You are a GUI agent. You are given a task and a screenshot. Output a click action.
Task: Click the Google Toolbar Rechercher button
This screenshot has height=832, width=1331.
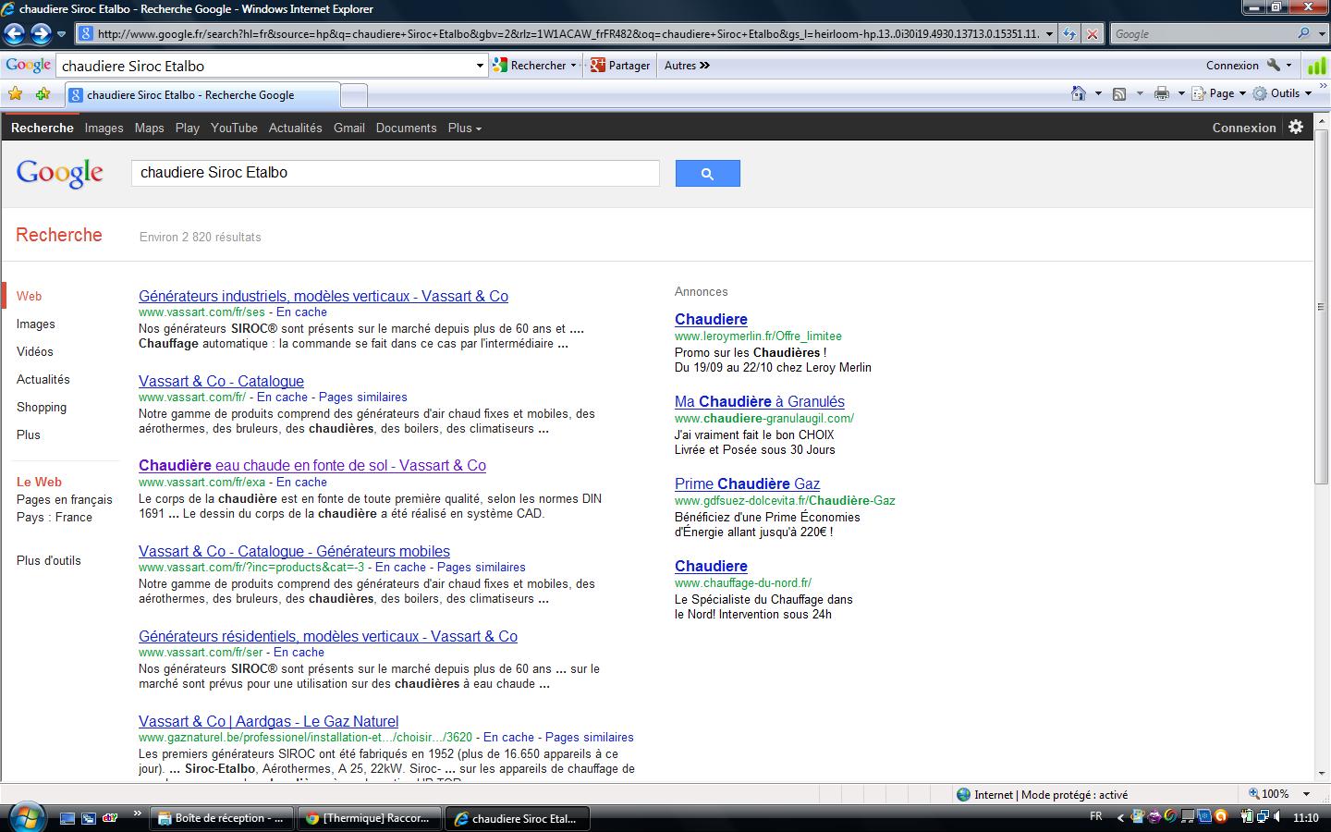530,66
